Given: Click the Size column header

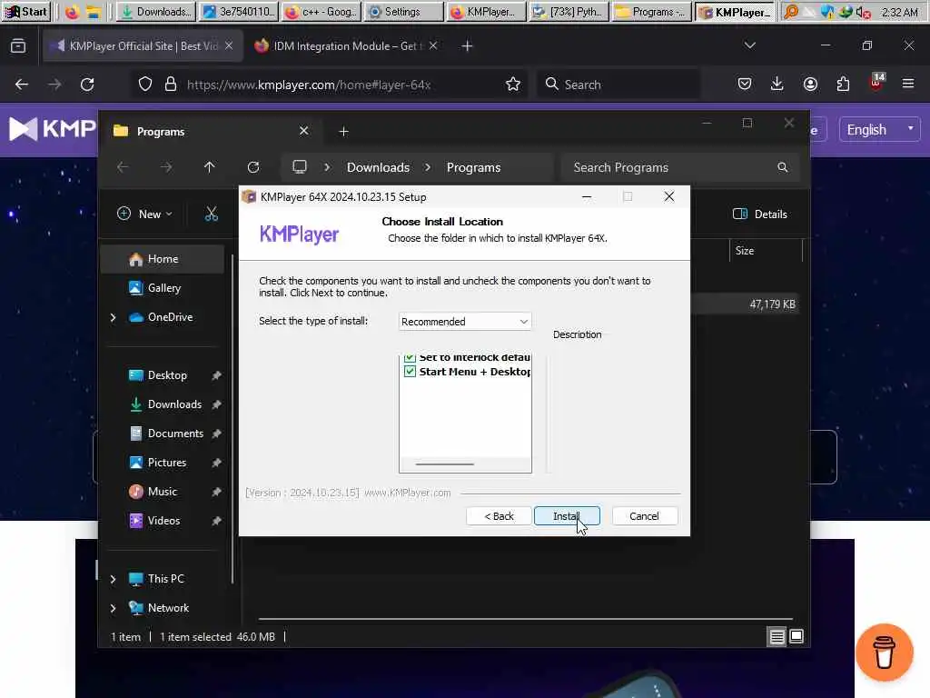Looking at the screenshot, I should 765,251.
